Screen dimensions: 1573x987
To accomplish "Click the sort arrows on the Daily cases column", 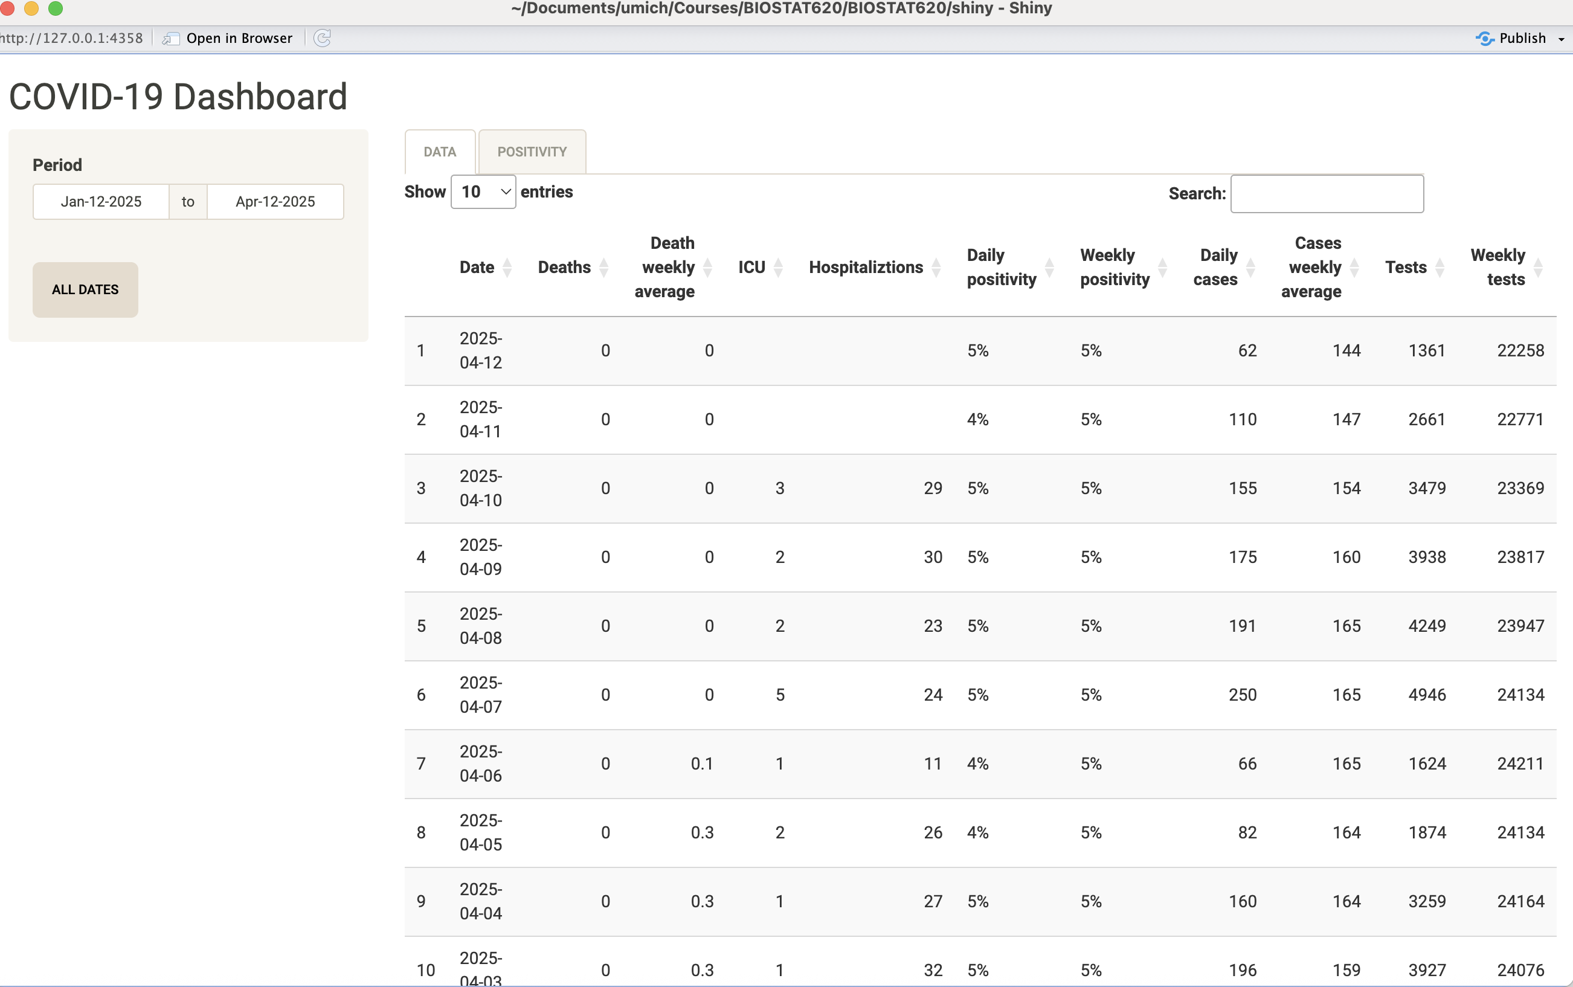I will 1250,268.
